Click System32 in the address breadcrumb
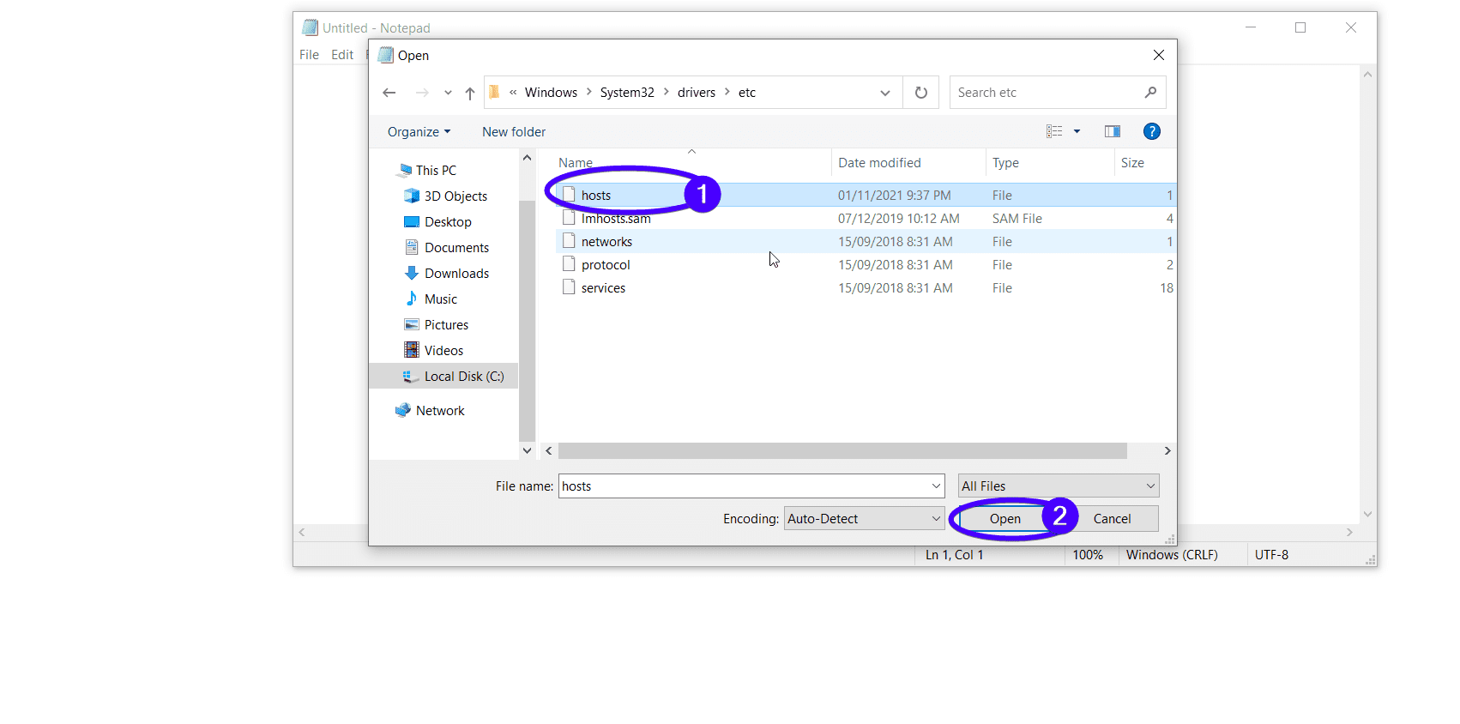Screen dimensions: 1460x724 pyautogui.click(x=627, y=93)
